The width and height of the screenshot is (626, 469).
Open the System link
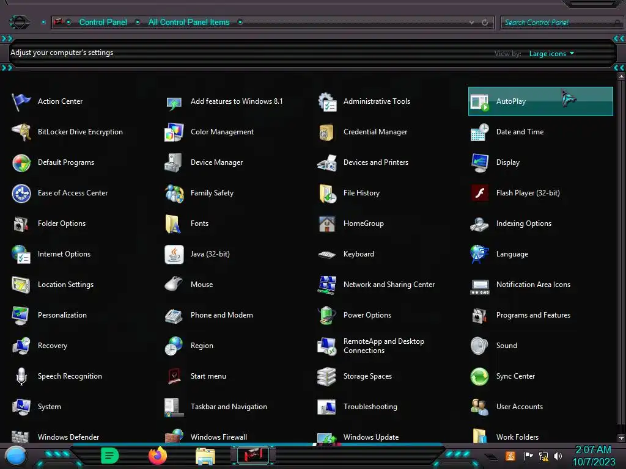pos(49,407)
